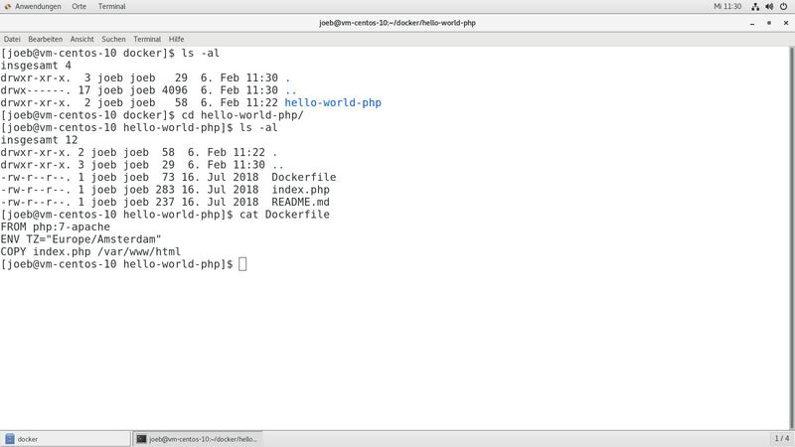Open the Ansicht menu
This screenshot has height=447, width=795.
point(82,39)
